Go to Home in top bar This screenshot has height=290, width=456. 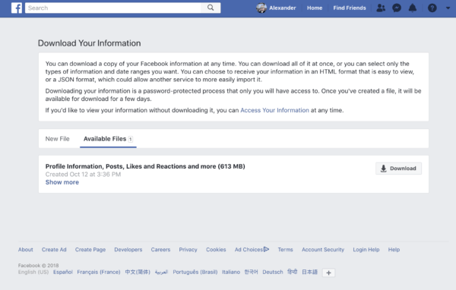315,8
